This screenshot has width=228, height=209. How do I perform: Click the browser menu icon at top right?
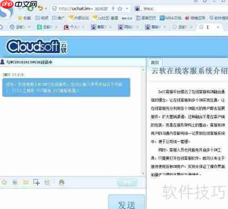[x=196, y=1]
